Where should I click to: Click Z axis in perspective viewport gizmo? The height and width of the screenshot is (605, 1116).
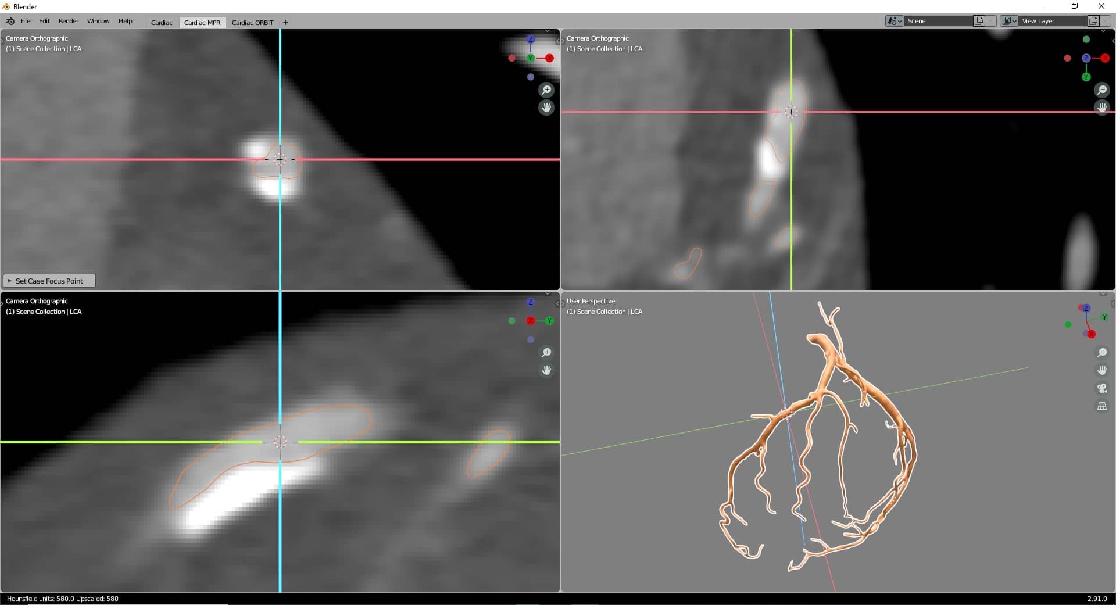pos(1086,308)
